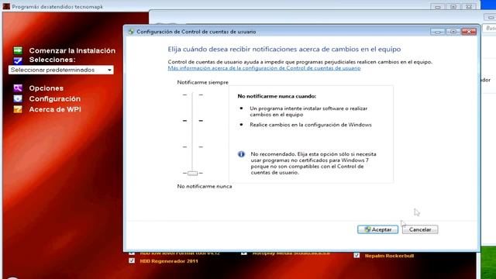Image resolution: width=496 pixels, height=279 pixels.
Task: Click the No notificarme nunca label under the slider
Action: coord(205,186)
